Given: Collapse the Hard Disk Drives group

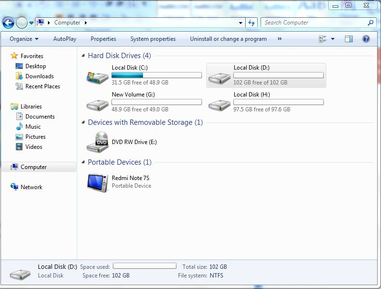Looking at the screenshot, I should tap(83, 56).
